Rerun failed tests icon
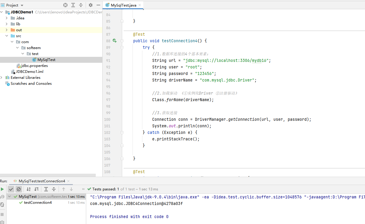This screenshot has height=224, width=365. [2, 197]
